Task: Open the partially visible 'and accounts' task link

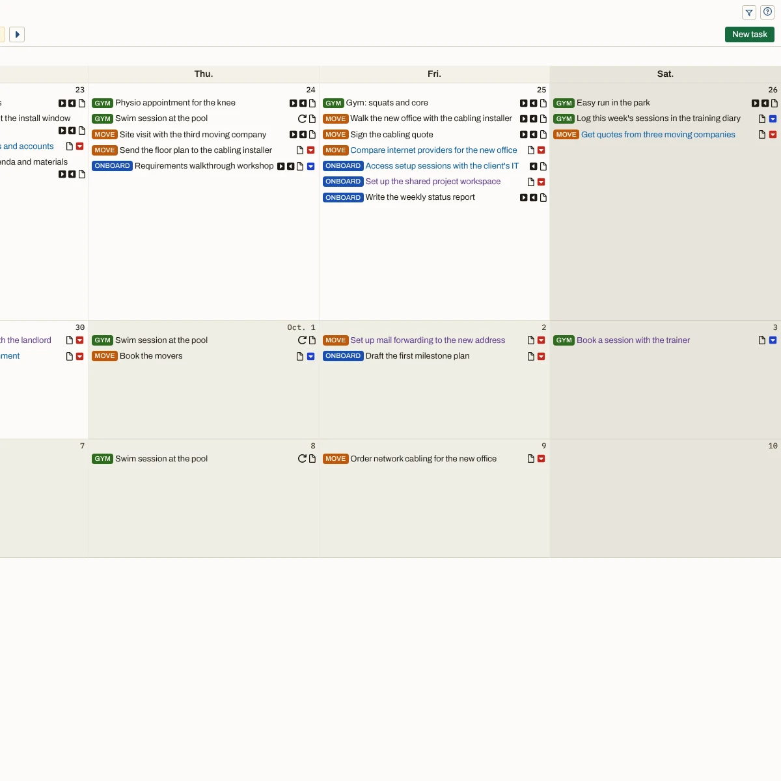Action: coord(27,146)
